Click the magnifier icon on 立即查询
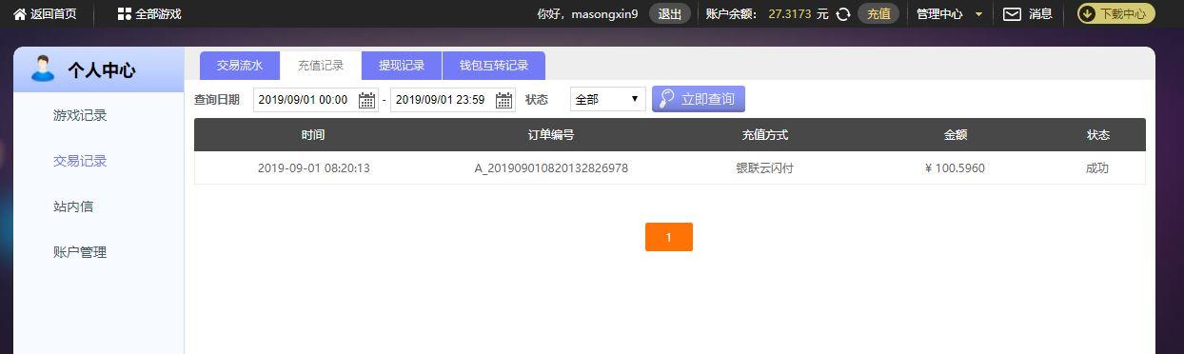Viewport: 1184px width, 354px height. [x=666, y=99]
